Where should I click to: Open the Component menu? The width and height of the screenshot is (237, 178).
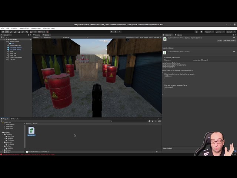36,28
